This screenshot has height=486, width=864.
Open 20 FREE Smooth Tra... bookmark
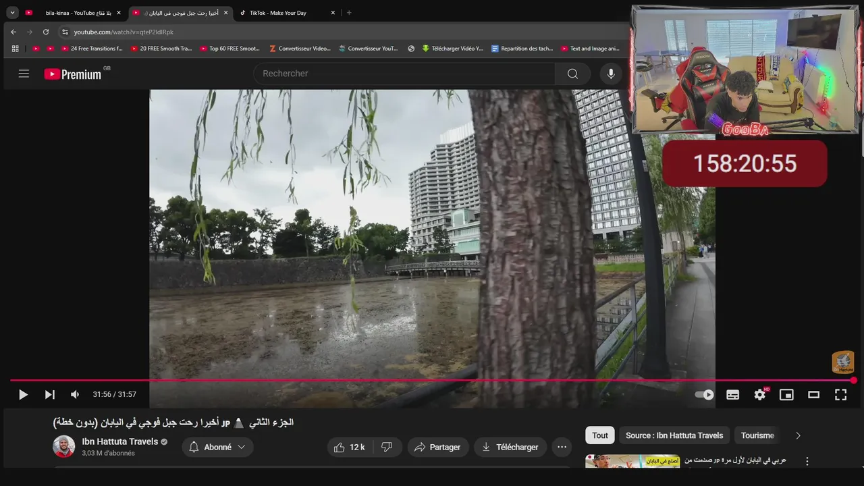pyautogui.click(x=161, y=49)
